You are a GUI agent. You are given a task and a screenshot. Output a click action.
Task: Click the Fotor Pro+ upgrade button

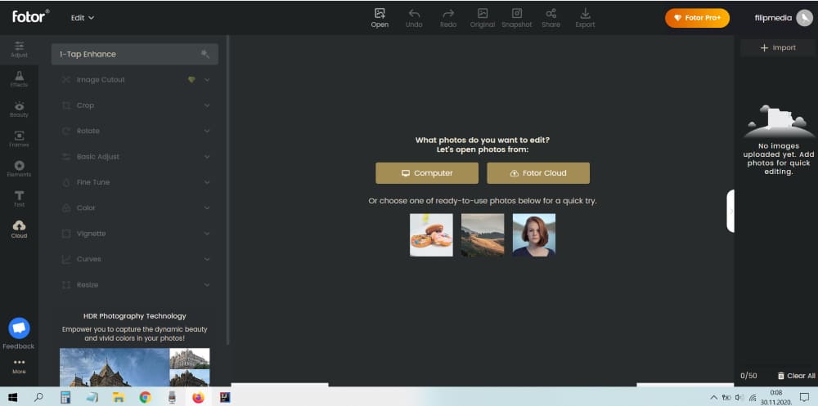(697, 17)
